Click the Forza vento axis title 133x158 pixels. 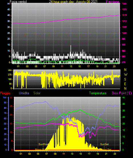(18, 2)
